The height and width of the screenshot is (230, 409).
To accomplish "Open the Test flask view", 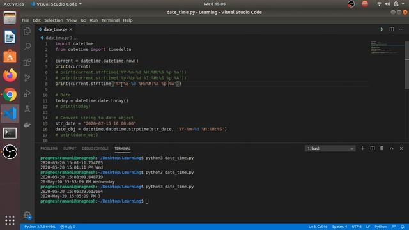I will point(27,109).
